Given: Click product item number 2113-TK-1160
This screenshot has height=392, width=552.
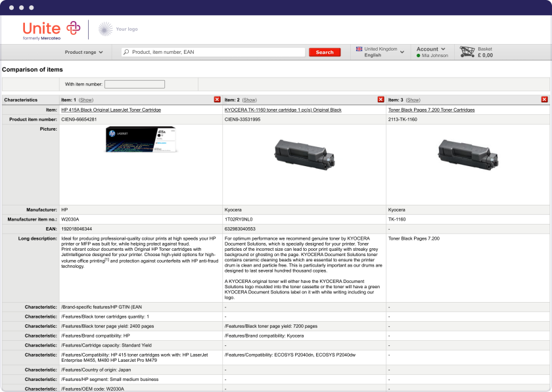Looking at the screenshot, I should click(x=403, y=120).
